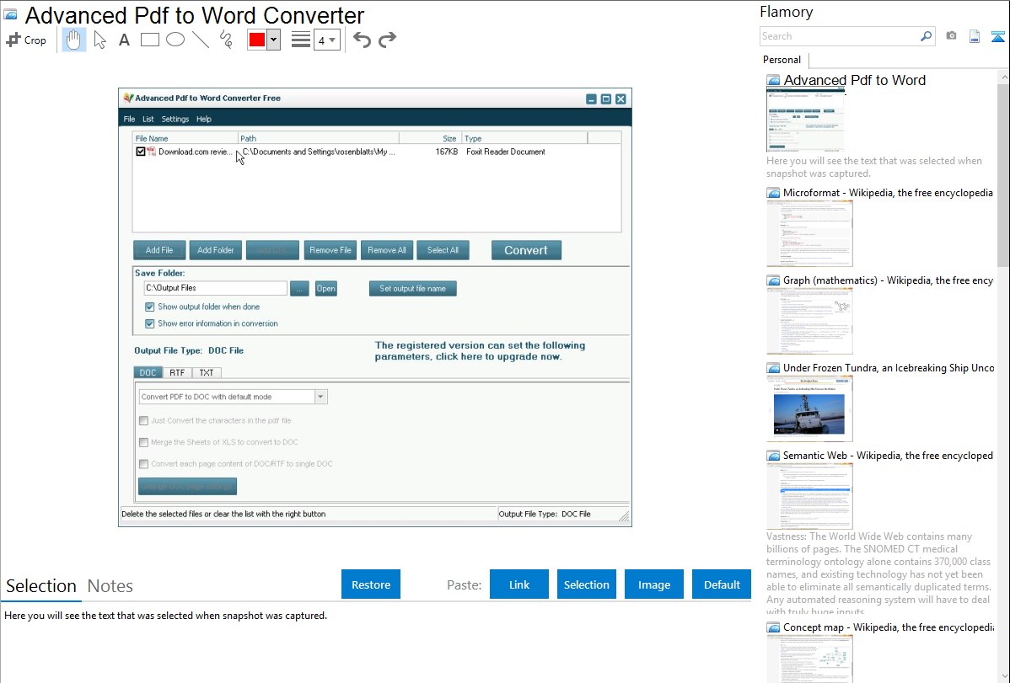Undo the last annotation
Image resolution: width=1010 pixels, height=683 pixels.
pyautogui.click(x=362, y=40)
